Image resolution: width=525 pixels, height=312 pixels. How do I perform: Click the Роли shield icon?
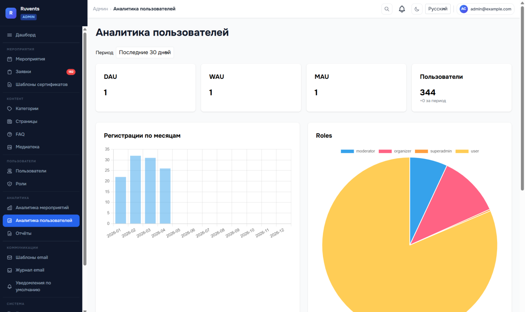[x=10, y=184]
